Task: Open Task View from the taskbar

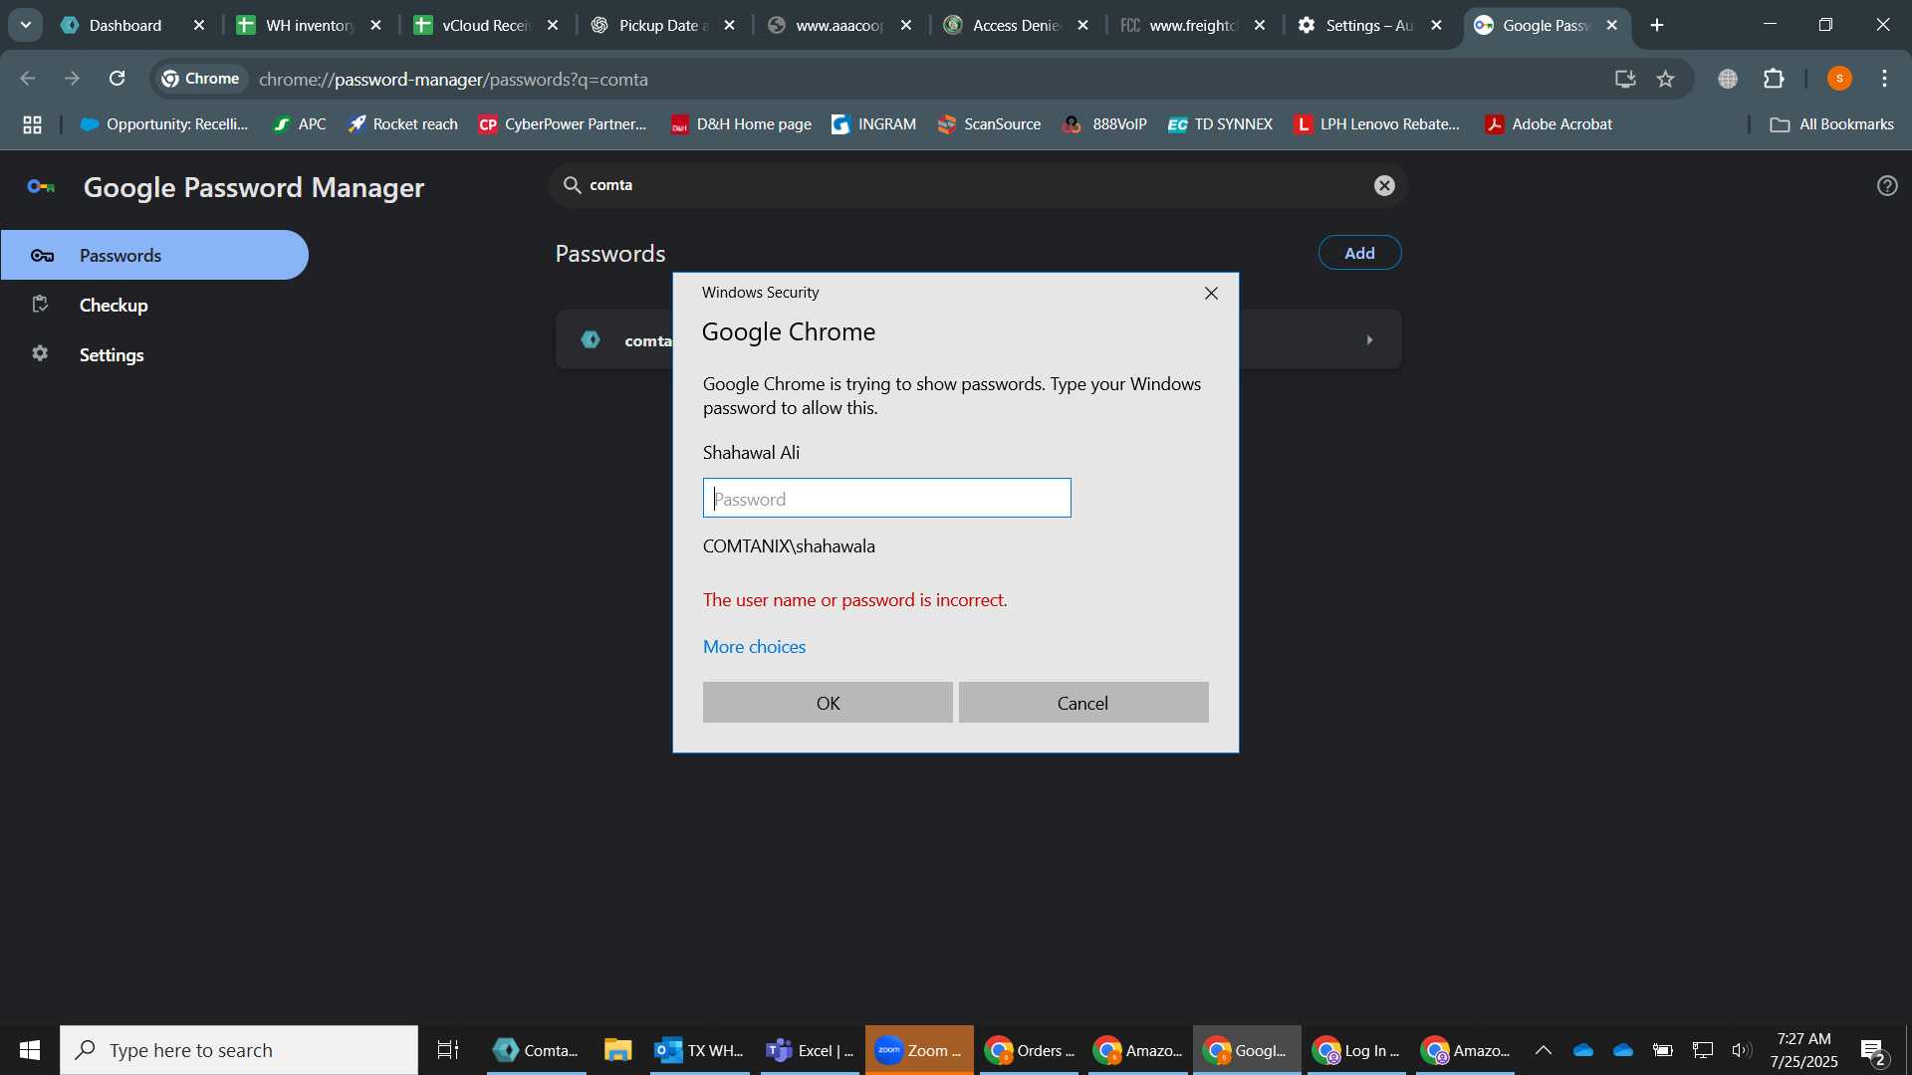Action: 448,1050
